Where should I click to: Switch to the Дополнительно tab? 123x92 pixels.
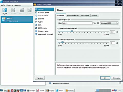tap(73, 16)
